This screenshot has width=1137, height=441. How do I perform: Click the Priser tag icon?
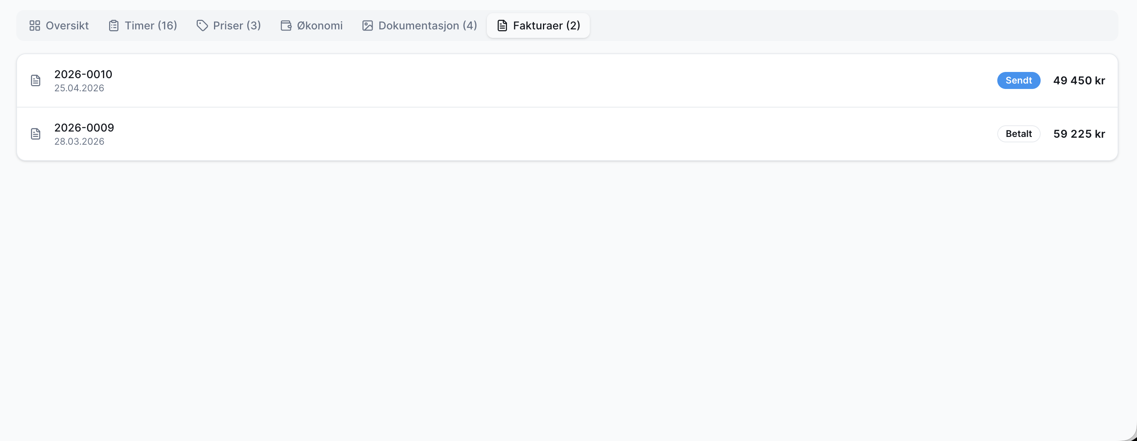(202, 26)
